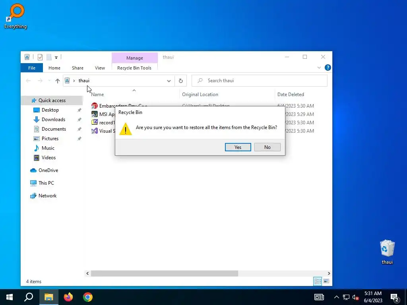Click No in Recycle Bin dialog

click(x=267, y=147)
